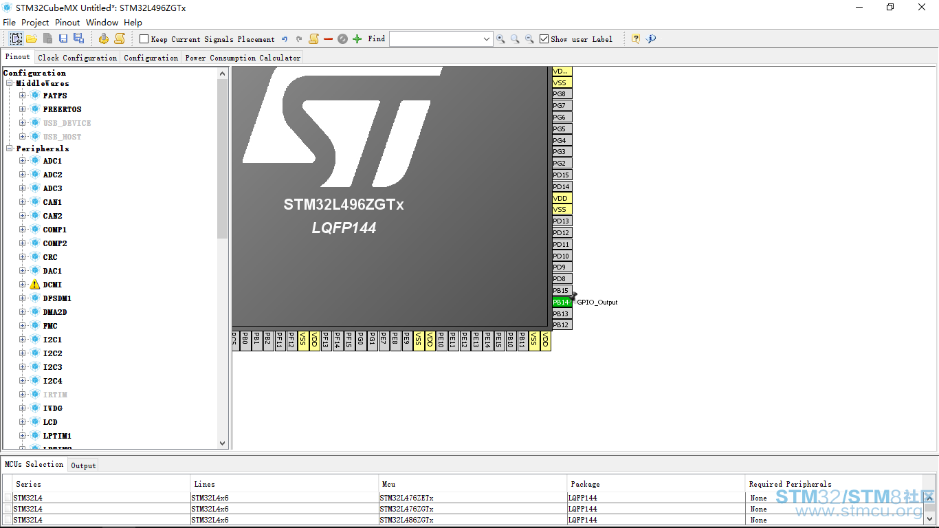Click the red minus icon in the toolbar
The image size is (939, 528).
[328, 39]
